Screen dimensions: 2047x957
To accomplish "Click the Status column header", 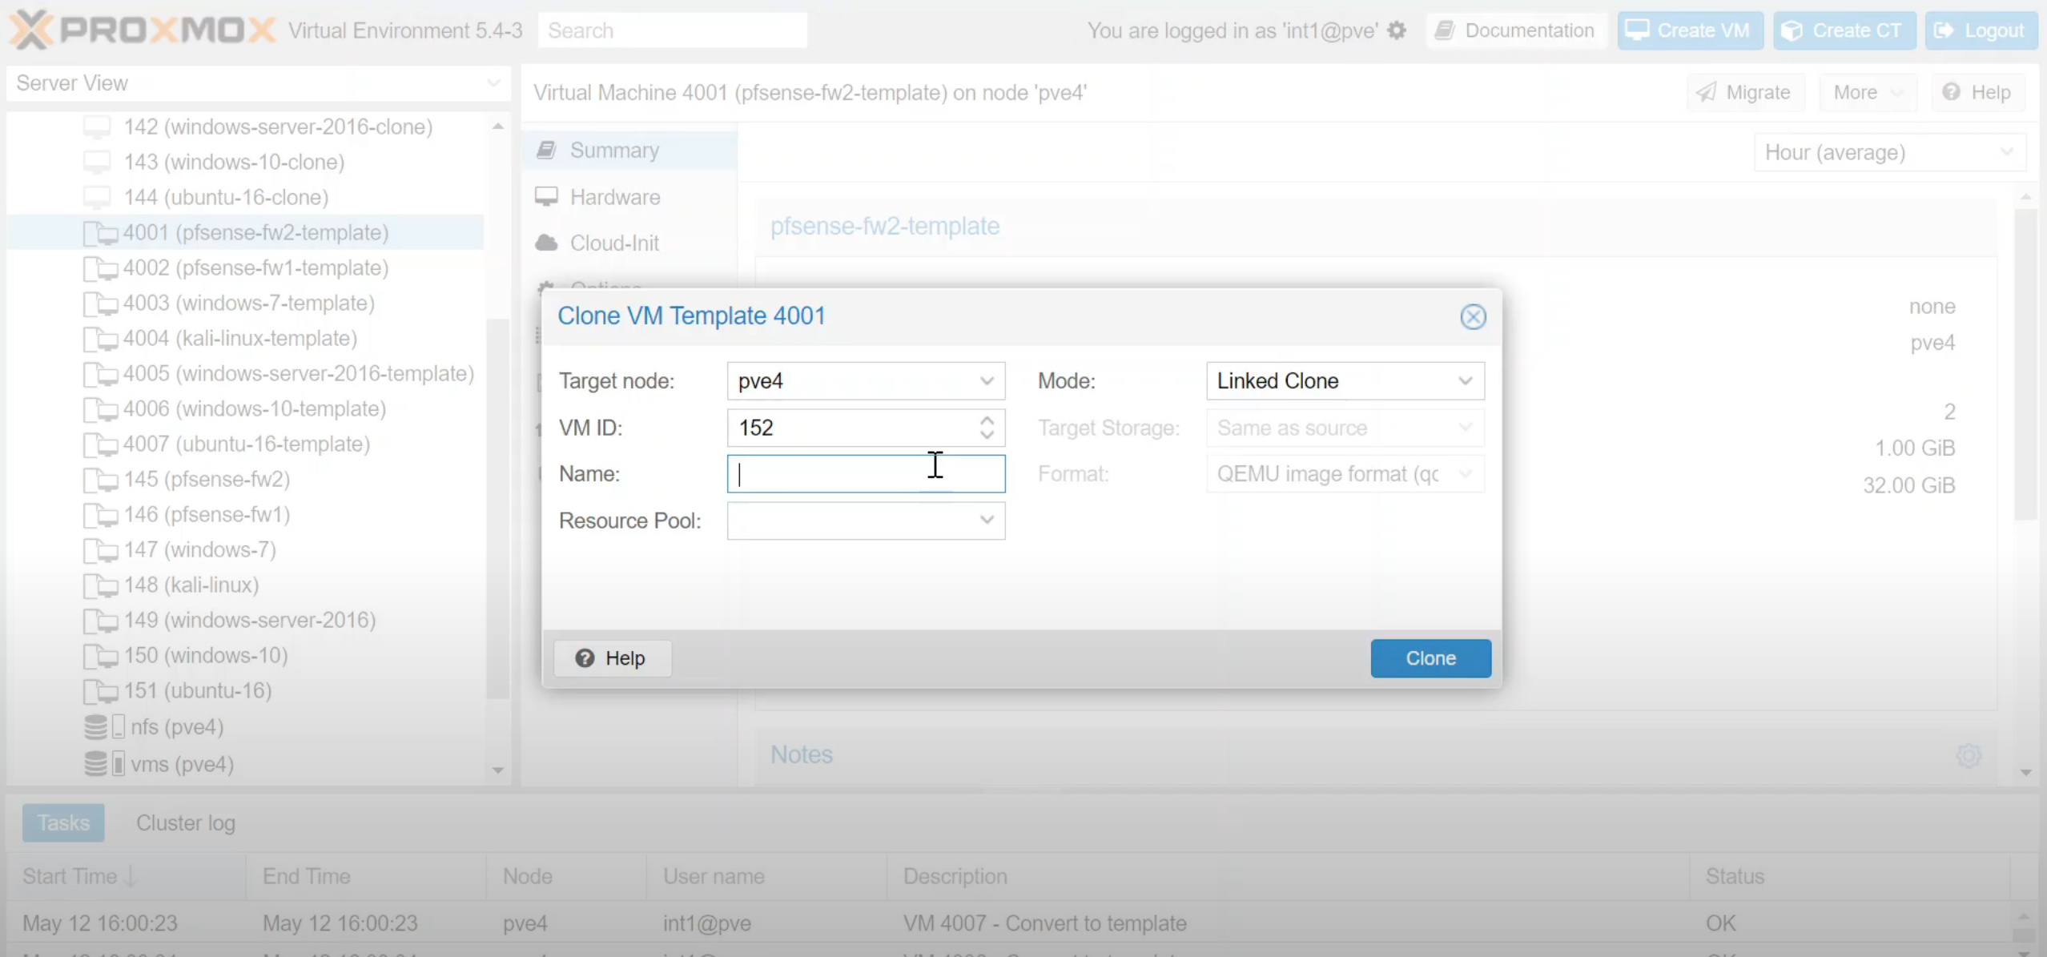I will (1850, 876).
